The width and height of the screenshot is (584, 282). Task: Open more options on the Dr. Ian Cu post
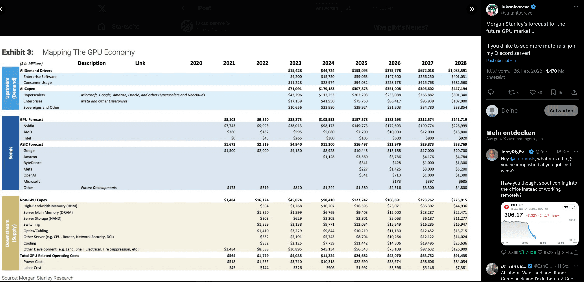tap(576, 266)
